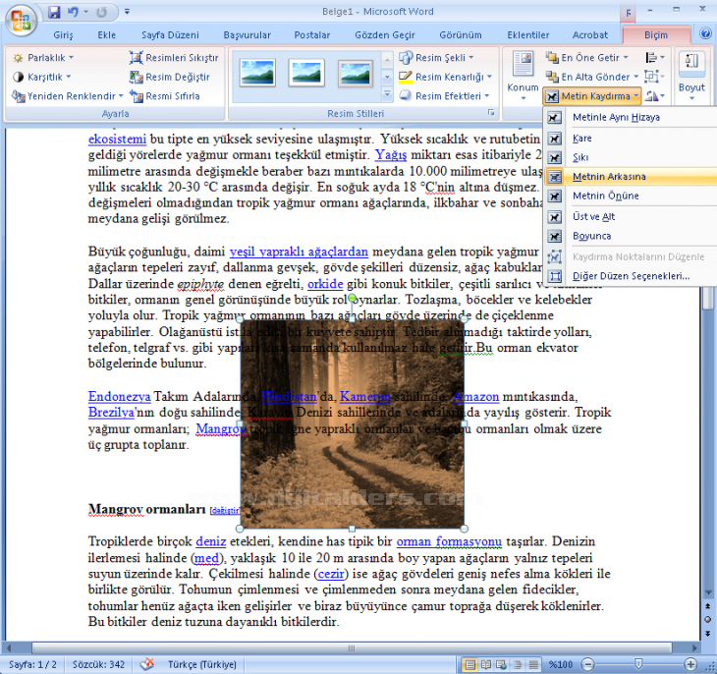The height and width of the screenshot is (674, 717).
Task: Expand the Boyut size group
Action: [691, 76]
